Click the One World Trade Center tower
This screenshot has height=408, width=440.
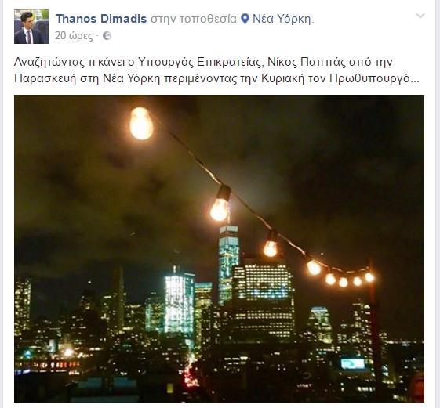(228, 263)
